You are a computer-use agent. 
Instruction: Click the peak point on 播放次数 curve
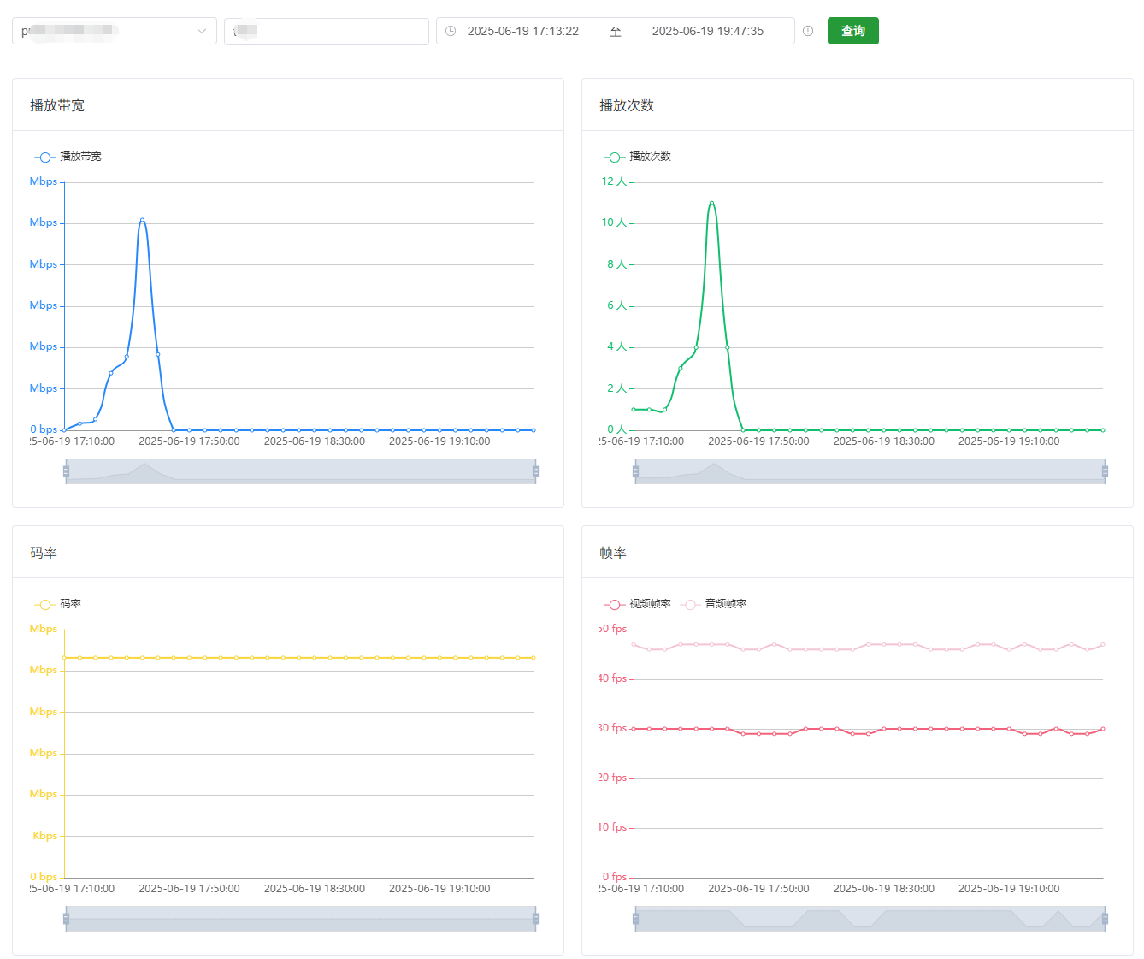pos(711,203)
